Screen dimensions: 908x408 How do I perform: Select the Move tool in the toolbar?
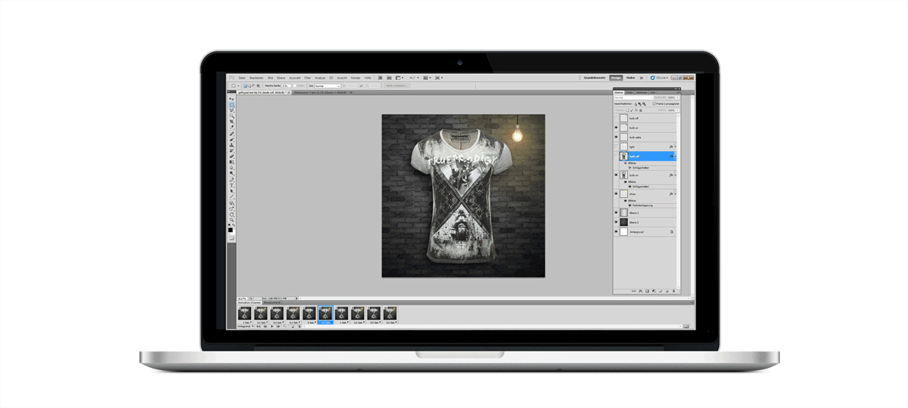pyautogui.click(x=232, y=98)
